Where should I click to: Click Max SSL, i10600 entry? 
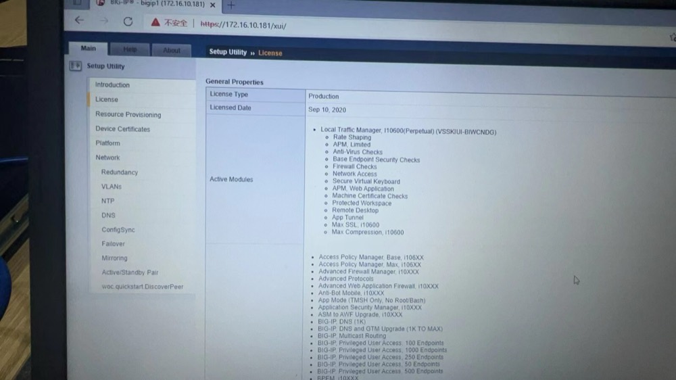[x=356, y=224]
